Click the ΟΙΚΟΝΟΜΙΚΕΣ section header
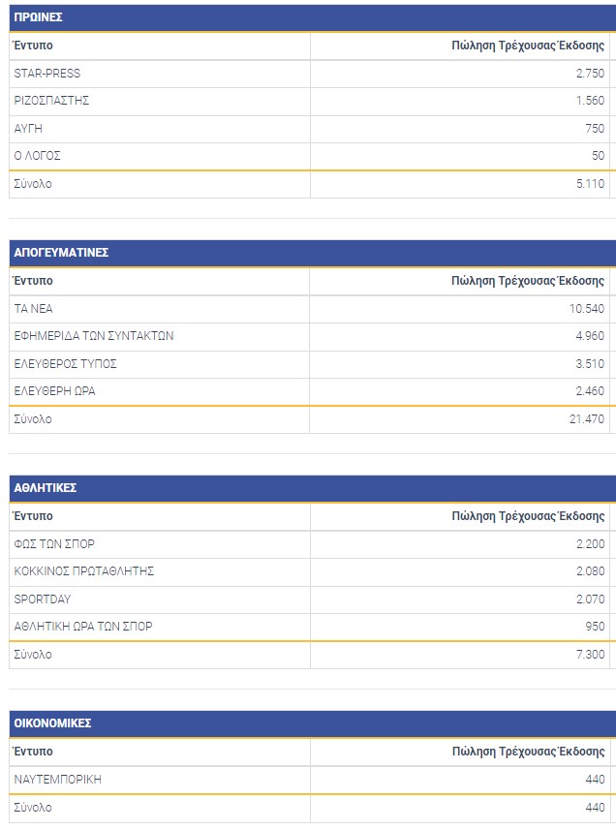The image size is (616, 830). [52, 722]
